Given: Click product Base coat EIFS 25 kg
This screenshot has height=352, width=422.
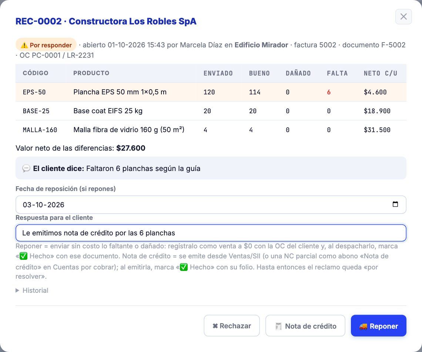Looking at the screenshot, I should [108, 111].
